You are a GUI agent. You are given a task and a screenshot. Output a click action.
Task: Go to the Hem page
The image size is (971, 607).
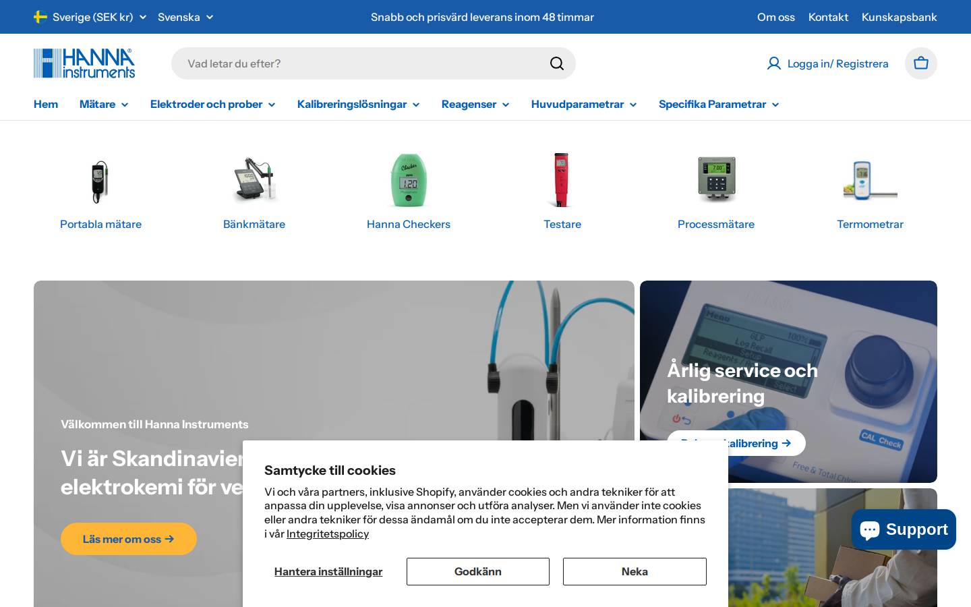coord(46,104)
